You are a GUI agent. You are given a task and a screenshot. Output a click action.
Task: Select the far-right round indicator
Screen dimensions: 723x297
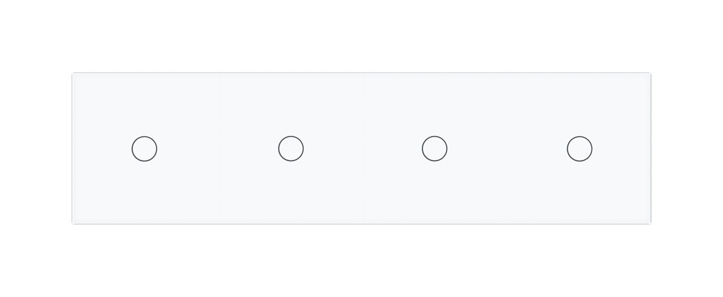(x=580, y=148)
